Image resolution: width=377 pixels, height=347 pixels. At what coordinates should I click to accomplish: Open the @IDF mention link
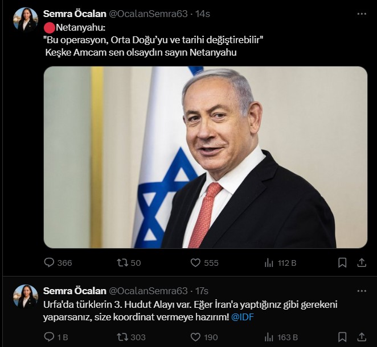(243, 317)
